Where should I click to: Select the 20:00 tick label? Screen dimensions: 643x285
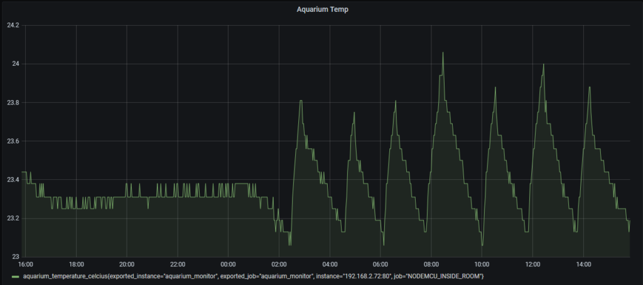pos(127,264)
